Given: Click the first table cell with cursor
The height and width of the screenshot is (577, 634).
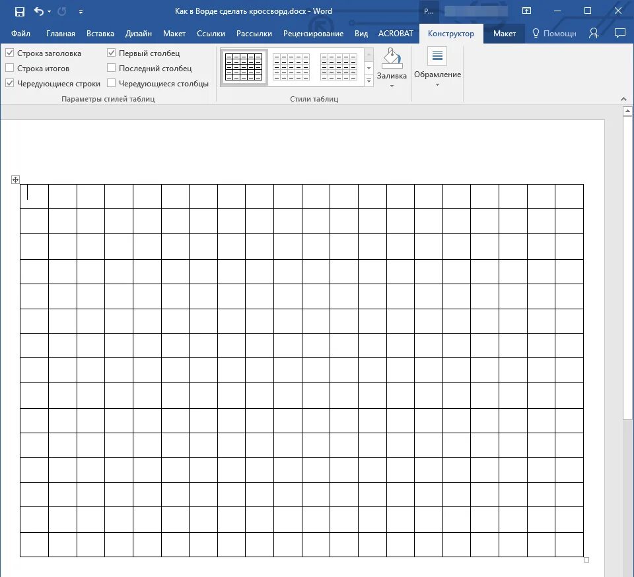Looking at the screenshot, I should pos(34,197).
